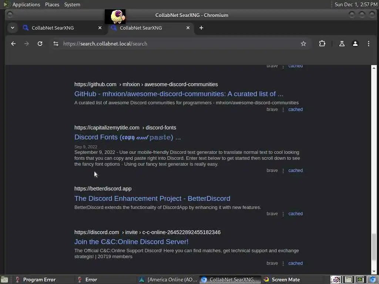Open the Applications menu
The image size is (379, 284).
[x=26, y=4]
